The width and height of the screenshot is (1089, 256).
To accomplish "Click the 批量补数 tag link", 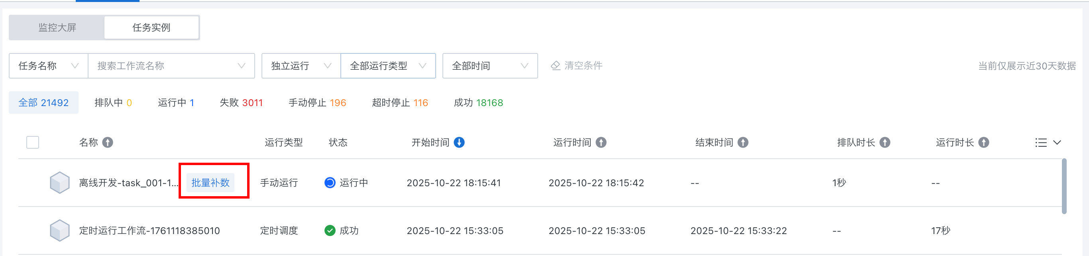I will (210, 183).
